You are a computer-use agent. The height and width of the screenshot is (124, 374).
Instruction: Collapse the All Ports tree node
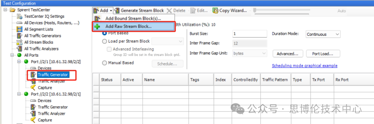point(13,55)
